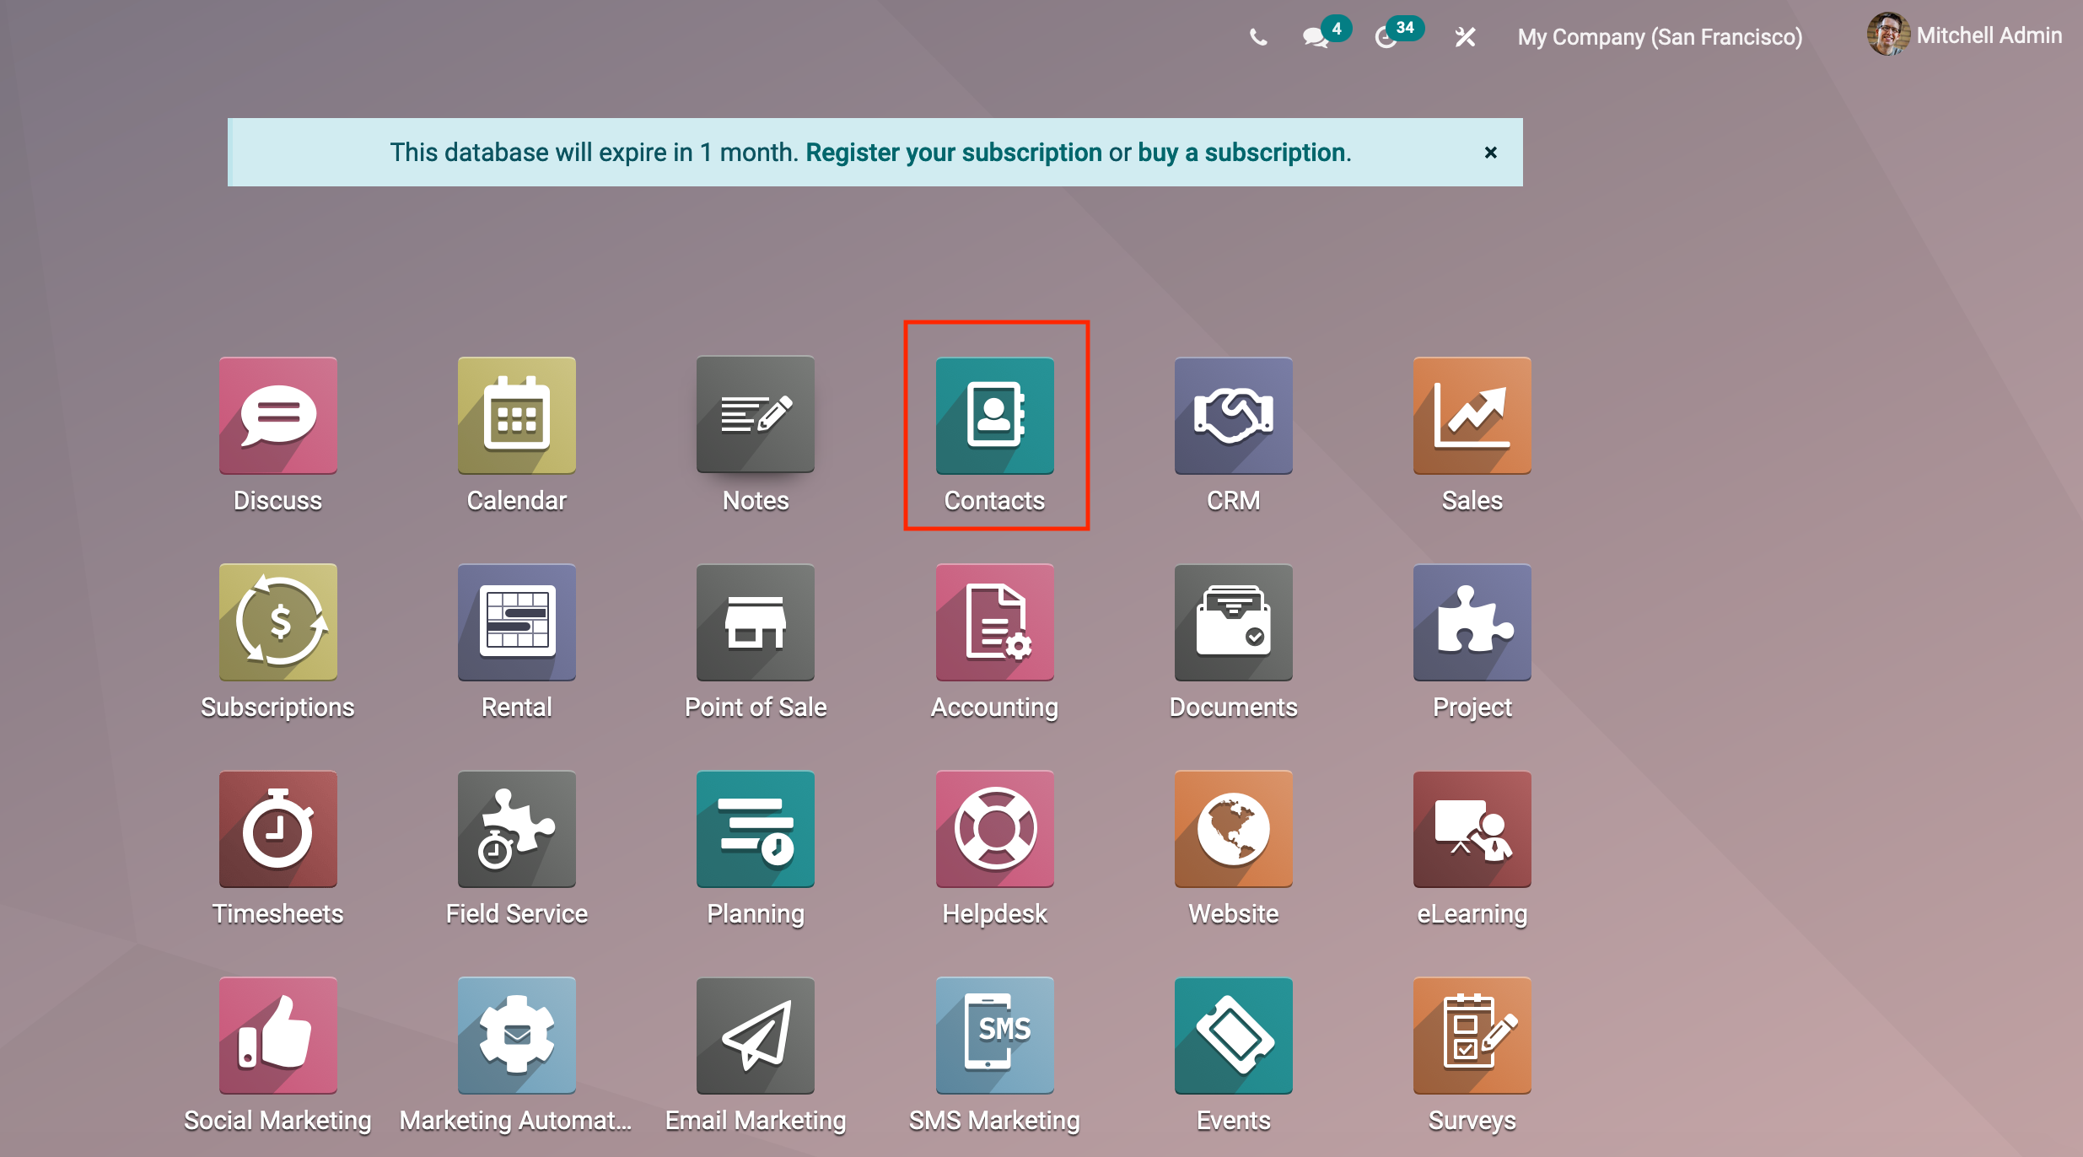Image resolution: width=2083 pixels, height=1157 pixels.
Task: Launch the Notes app
Action: pos(756,416)
